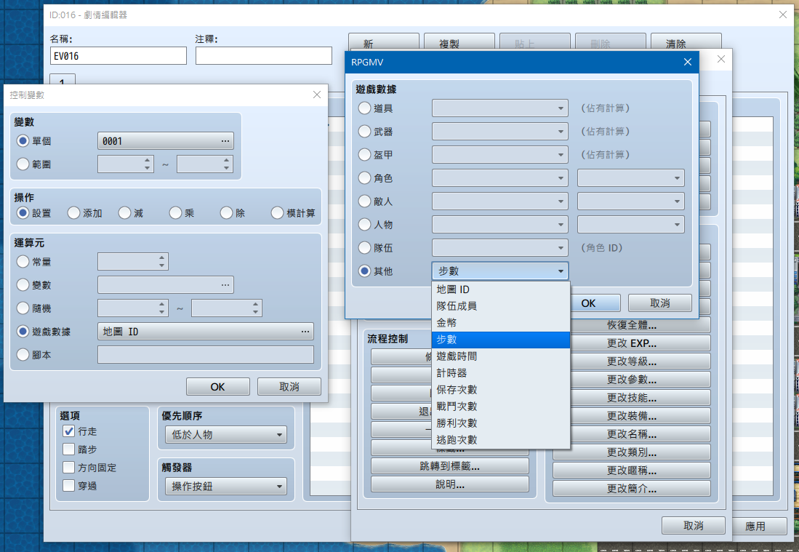Select 保存次數 list option

(500, 389)
